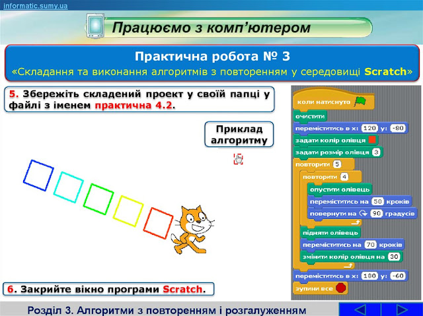Click the hand cursor icon below 'Приклад алгоритму'

click(x=238, y=159)
